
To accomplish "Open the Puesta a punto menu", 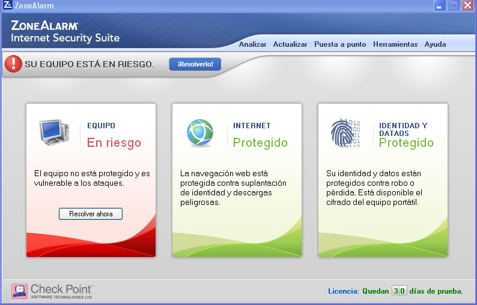I will tap(340, 44).
